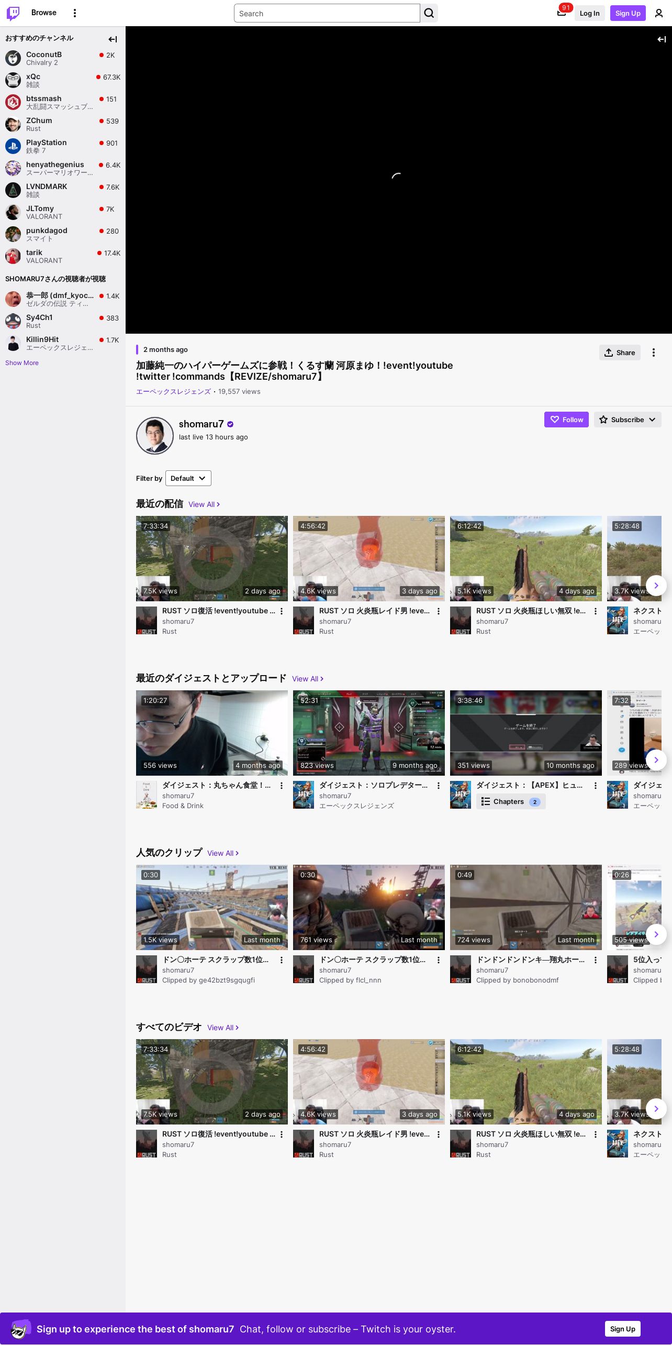
Task: Click the search magnifier button
Action: [429, 13]
